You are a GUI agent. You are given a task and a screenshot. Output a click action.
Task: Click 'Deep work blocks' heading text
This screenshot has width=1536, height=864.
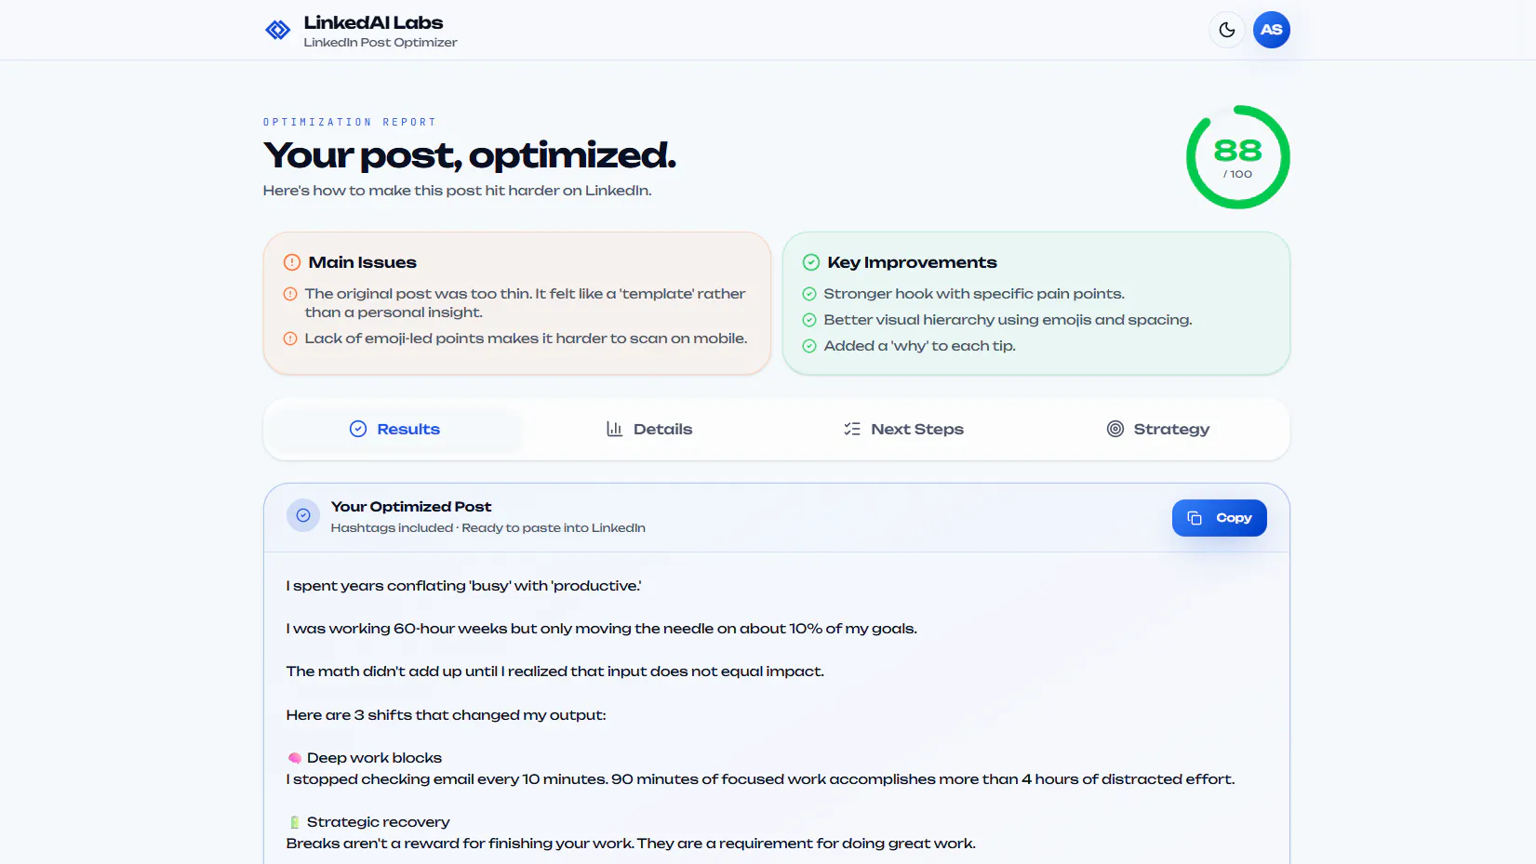coord(375,758)
